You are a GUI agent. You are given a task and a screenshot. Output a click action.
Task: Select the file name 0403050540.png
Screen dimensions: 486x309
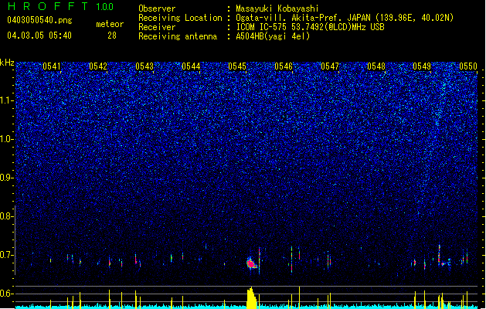coord(39,20)
